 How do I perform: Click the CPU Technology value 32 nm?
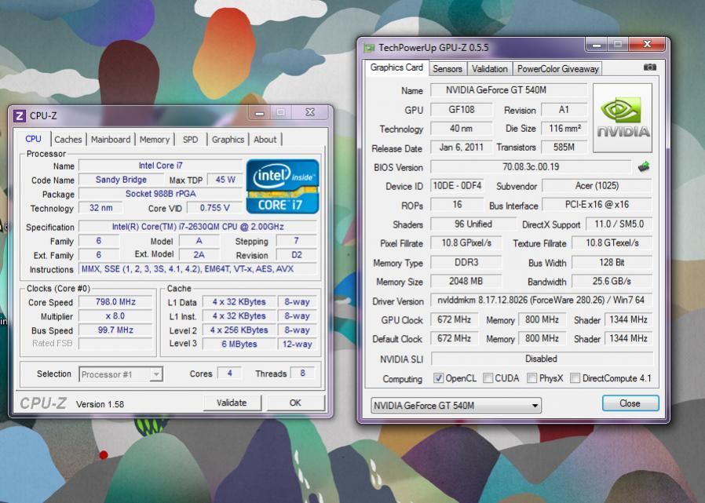(x=100, y=208)
